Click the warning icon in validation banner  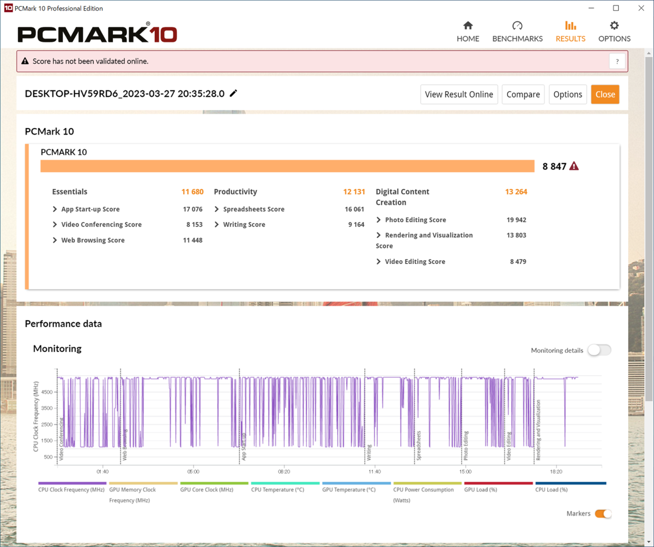tap(25, 62)
